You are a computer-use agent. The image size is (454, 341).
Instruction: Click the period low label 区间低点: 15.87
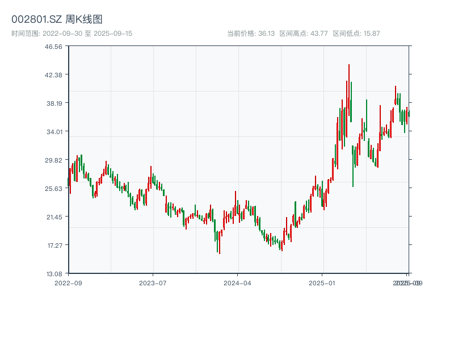coord(356,34)
